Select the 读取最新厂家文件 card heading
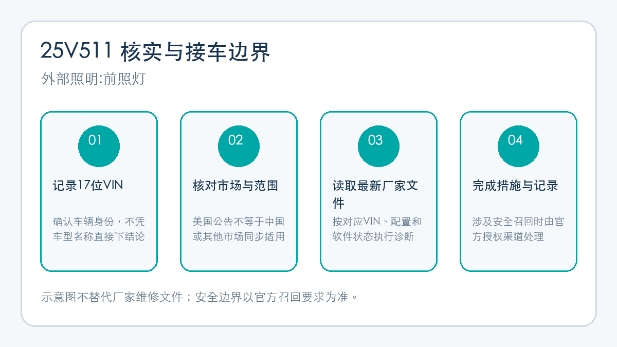617x347 pixels. [375, 194]
